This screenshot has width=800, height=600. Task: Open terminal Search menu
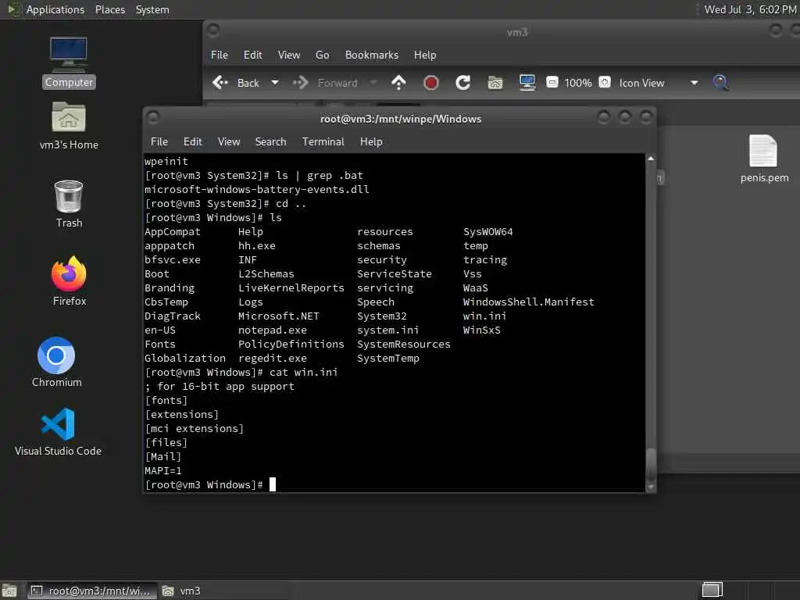coord(270,142)
